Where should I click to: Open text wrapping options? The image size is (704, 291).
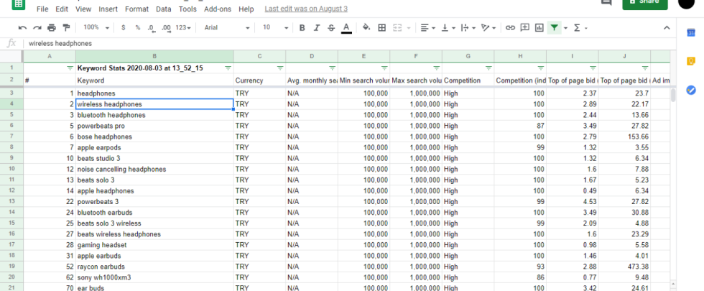[468, 28]
